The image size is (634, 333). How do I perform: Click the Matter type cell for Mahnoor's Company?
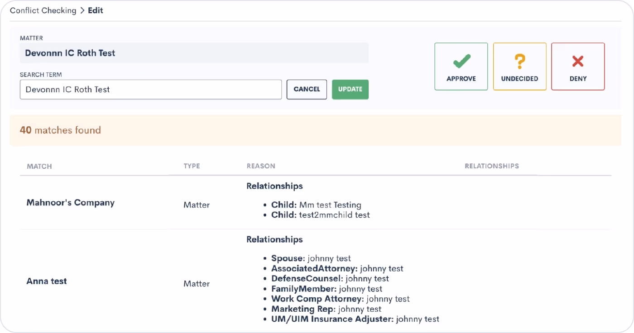click(197, 205)
